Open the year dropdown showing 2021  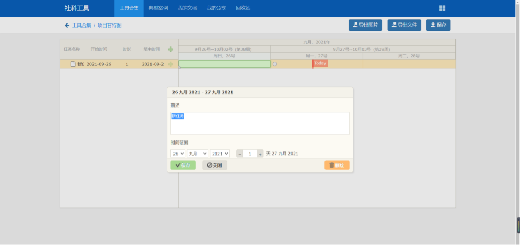tap(221, 154)
